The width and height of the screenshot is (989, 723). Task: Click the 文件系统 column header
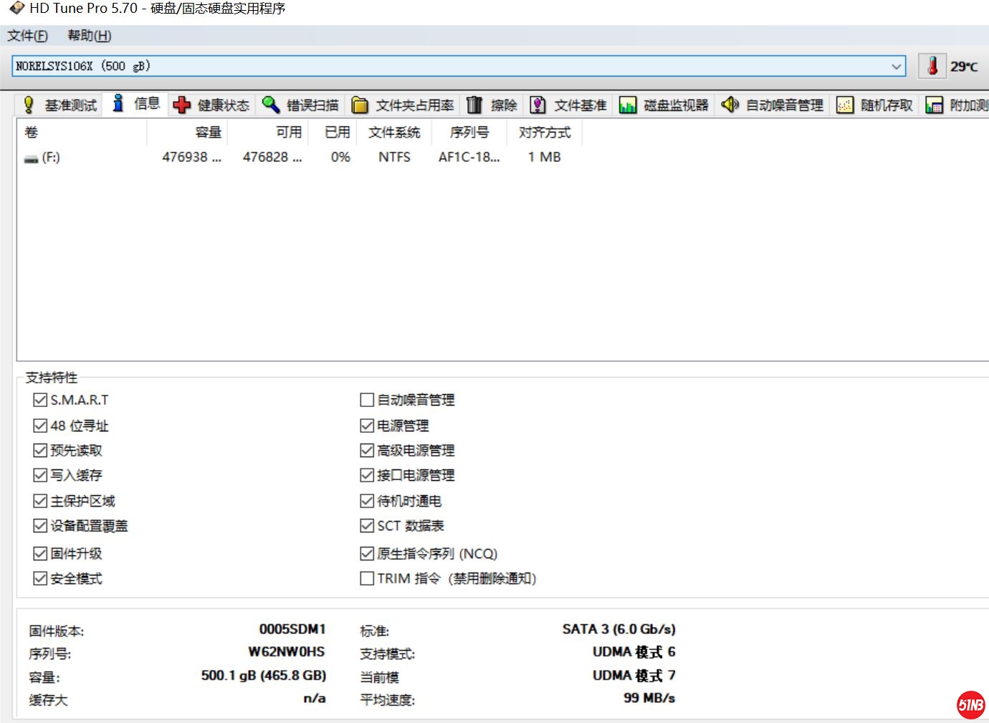pos(394,133)
